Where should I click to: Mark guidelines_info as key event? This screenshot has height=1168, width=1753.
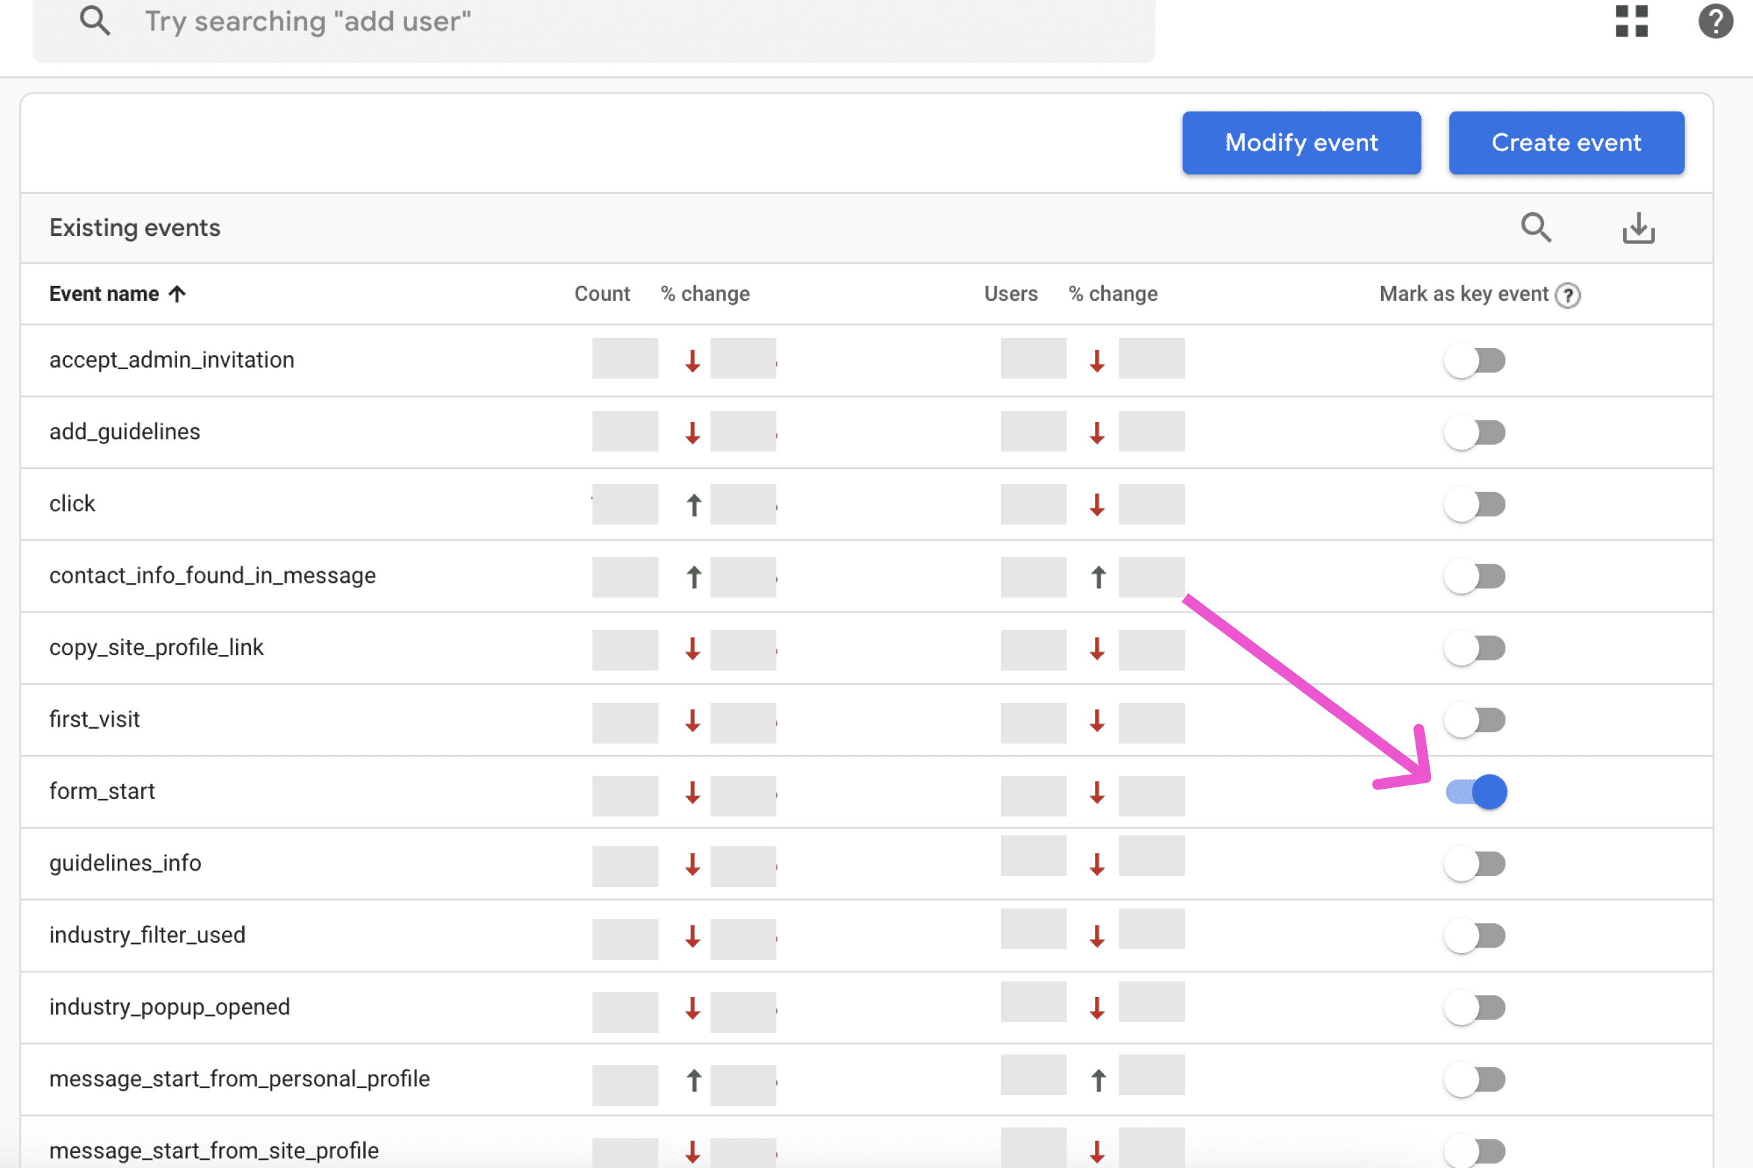[x=1474, y=863]
